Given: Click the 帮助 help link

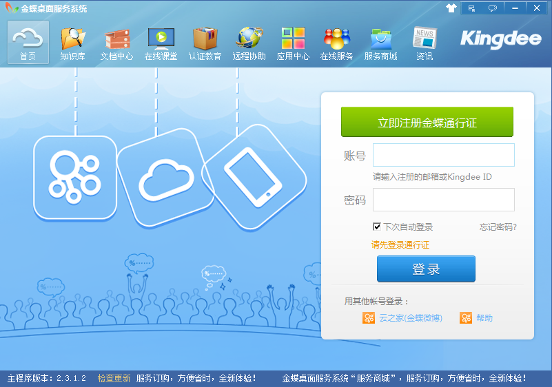Looking at the screenshot, I should point(484,318).
